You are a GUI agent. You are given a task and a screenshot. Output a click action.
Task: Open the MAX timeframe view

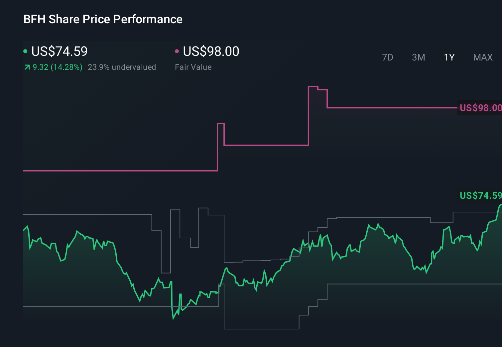483,57
